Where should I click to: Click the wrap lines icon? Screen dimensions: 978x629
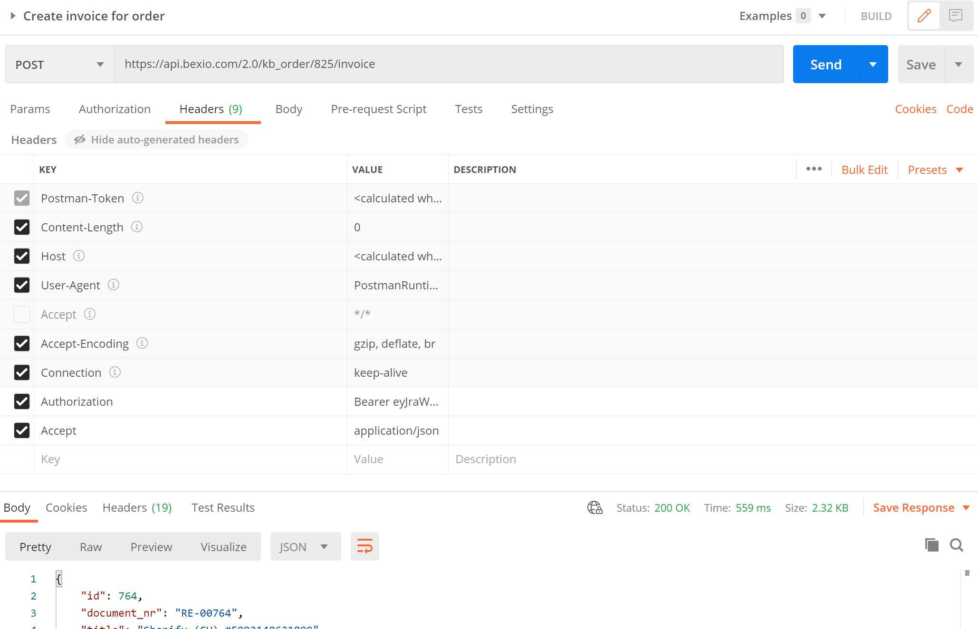click(x=364, y=546)
